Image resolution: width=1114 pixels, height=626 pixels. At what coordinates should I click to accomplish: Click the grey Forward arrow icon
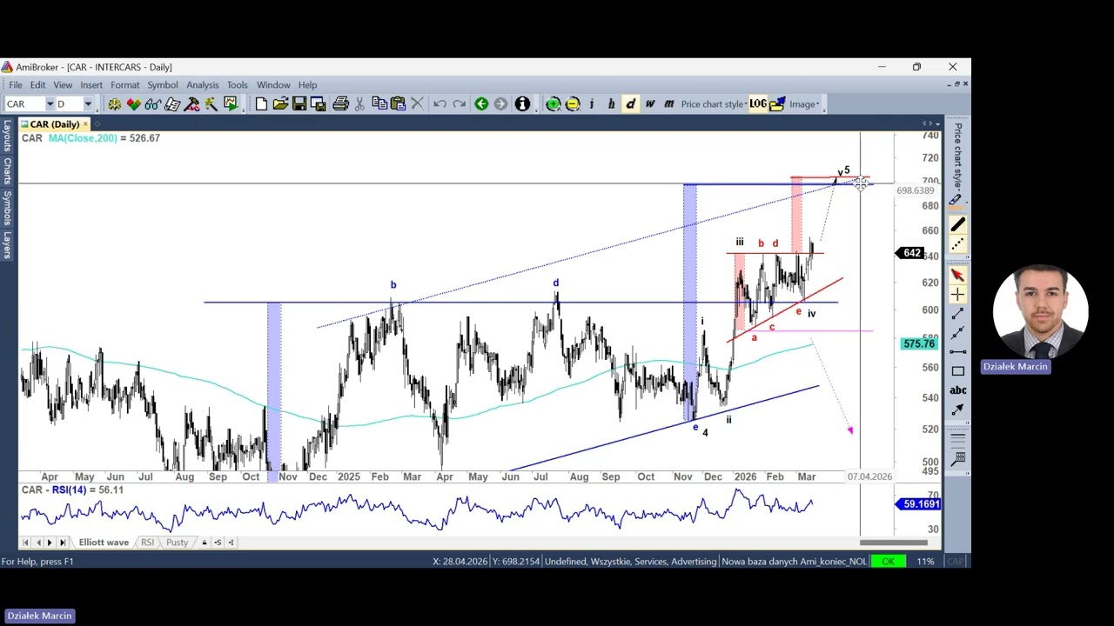[500, 104]
